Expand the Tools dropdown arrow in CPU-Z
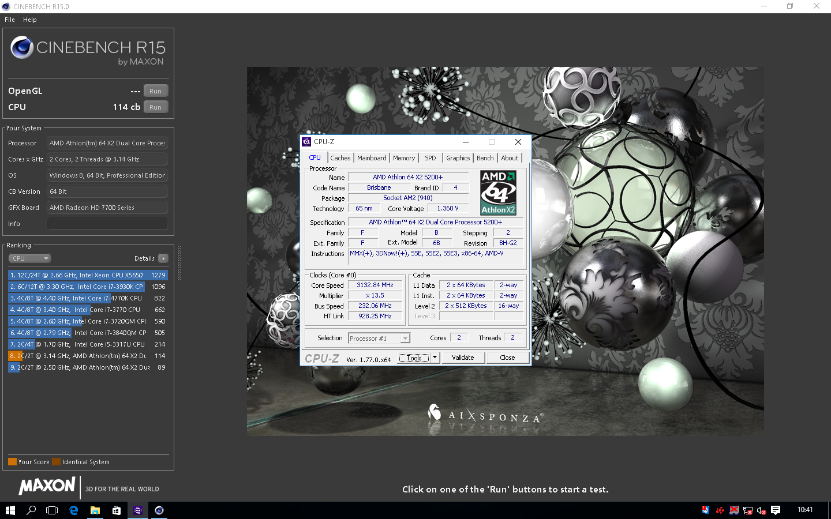Viewport: 831px width, 519px height. [435, 358]
